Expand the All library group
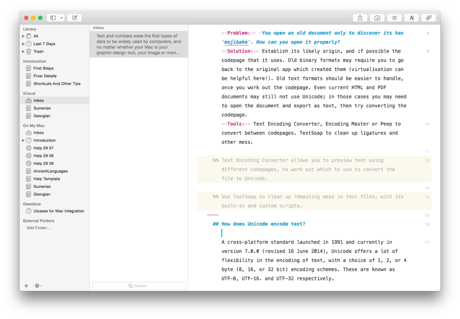Screen dimensions: 460x319 click(23, 36)
